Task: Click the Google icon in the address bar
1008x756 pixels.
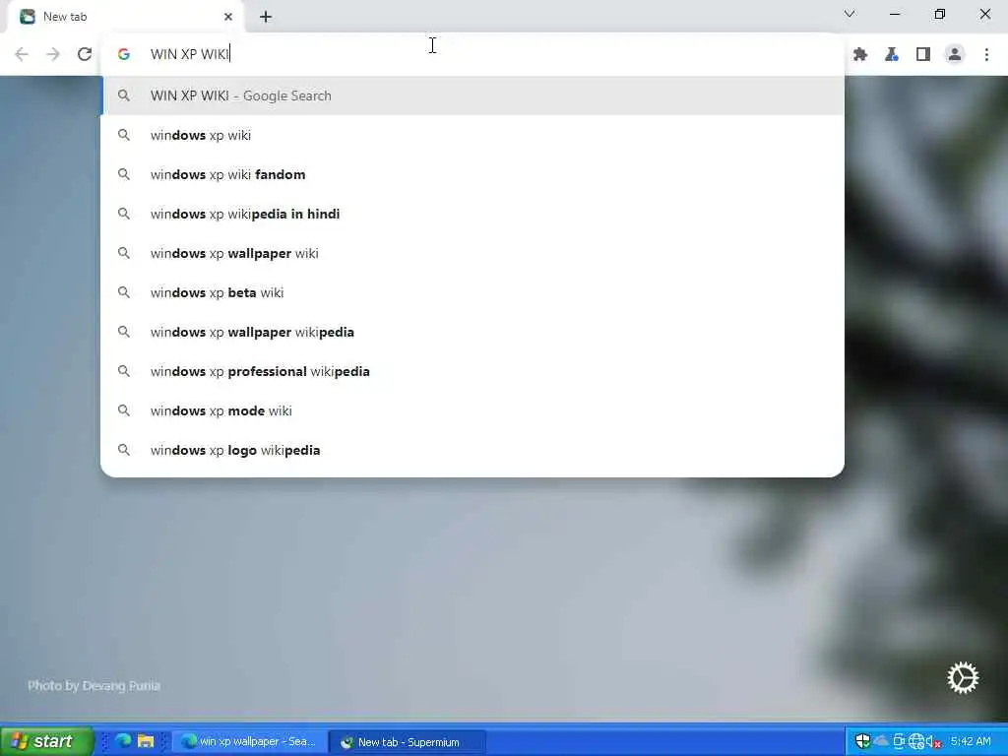Action: point(123,54)
